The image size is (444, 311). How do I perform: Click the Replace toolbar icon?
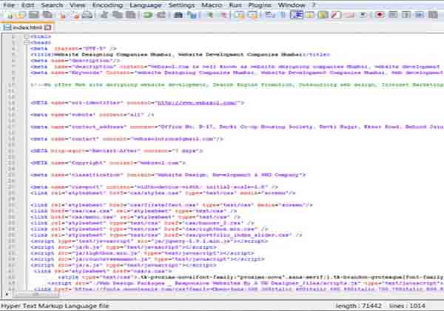[192, 15]
